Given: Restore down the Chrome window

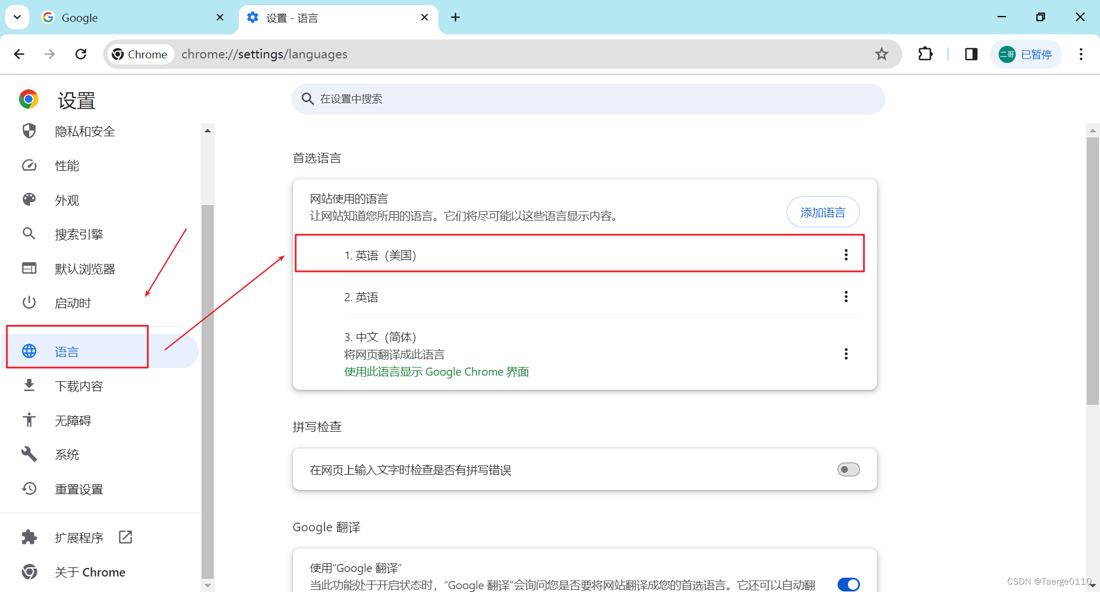Looking at the screenshot, I should [1040, 17].
